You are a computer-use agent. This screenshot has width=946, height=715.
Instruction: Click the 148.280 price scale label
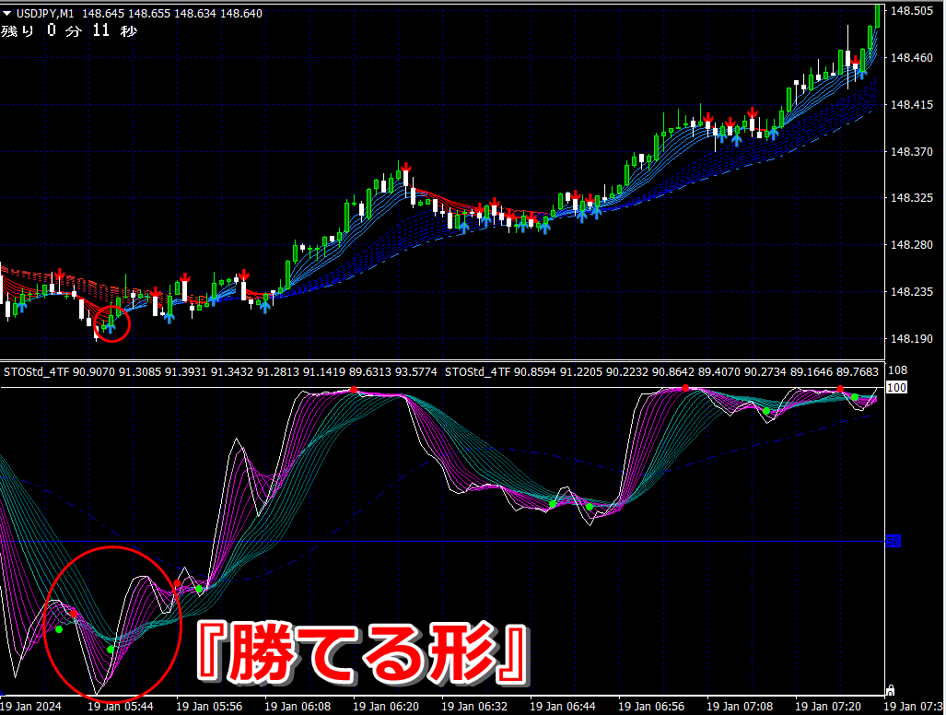(912, 245)
